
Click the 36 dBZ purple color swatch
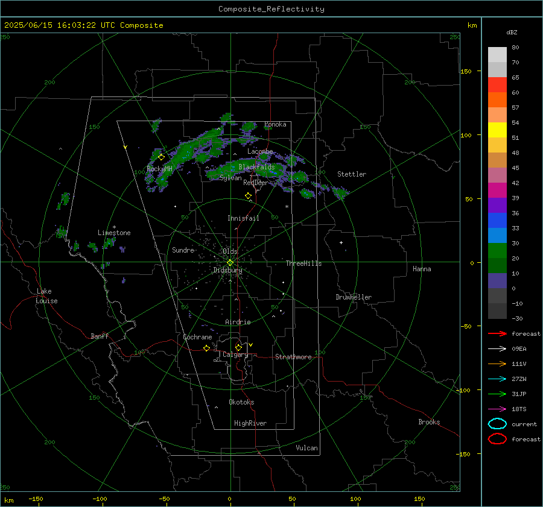click(497, 205)
